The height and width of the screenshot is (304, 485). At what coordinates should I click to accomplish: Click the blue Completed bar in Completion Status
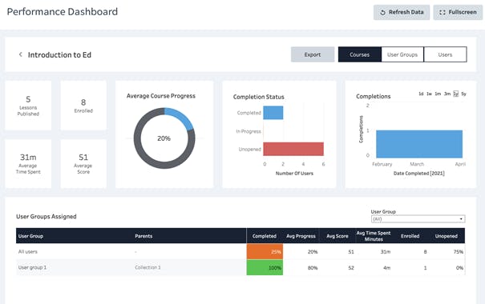273,113
